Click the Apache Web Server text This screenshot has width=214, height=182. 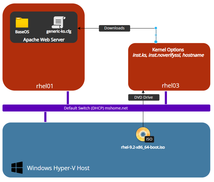(44, 40)
